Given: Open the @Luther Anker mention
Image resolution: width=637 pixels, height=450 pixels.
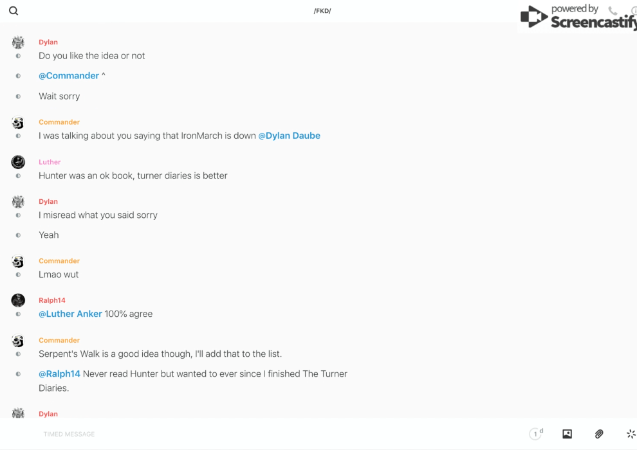Looking at the screenshot, I should (70, 314).
